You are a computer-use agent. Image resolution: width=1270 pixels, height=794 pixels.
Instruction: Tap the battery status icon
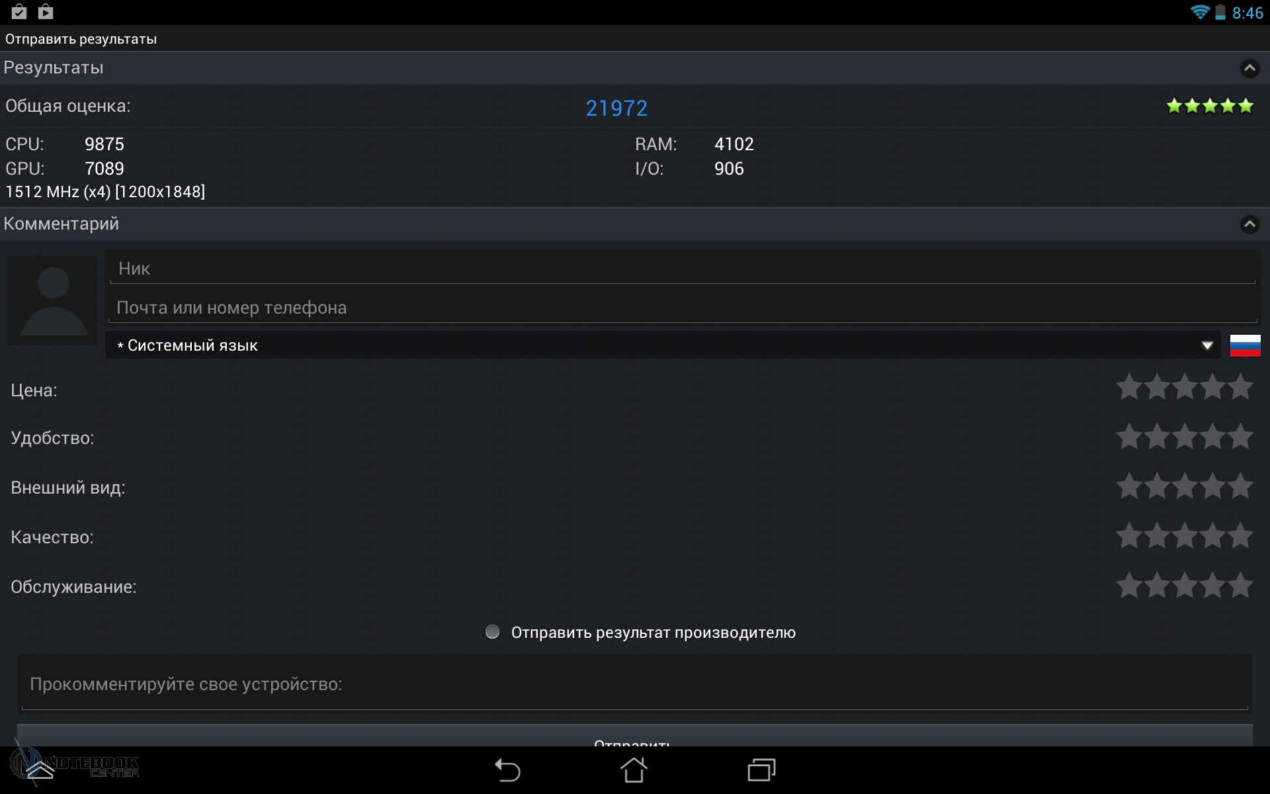[1220, 13]
